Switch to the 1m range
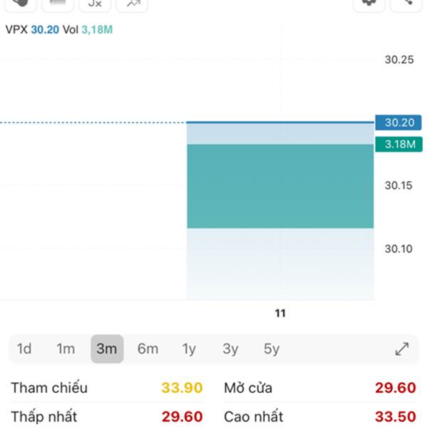This screenshot has width=427, height=427. 65,349
